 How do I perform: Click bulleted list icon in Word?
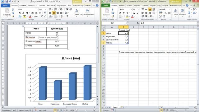[x=50, y=9]
